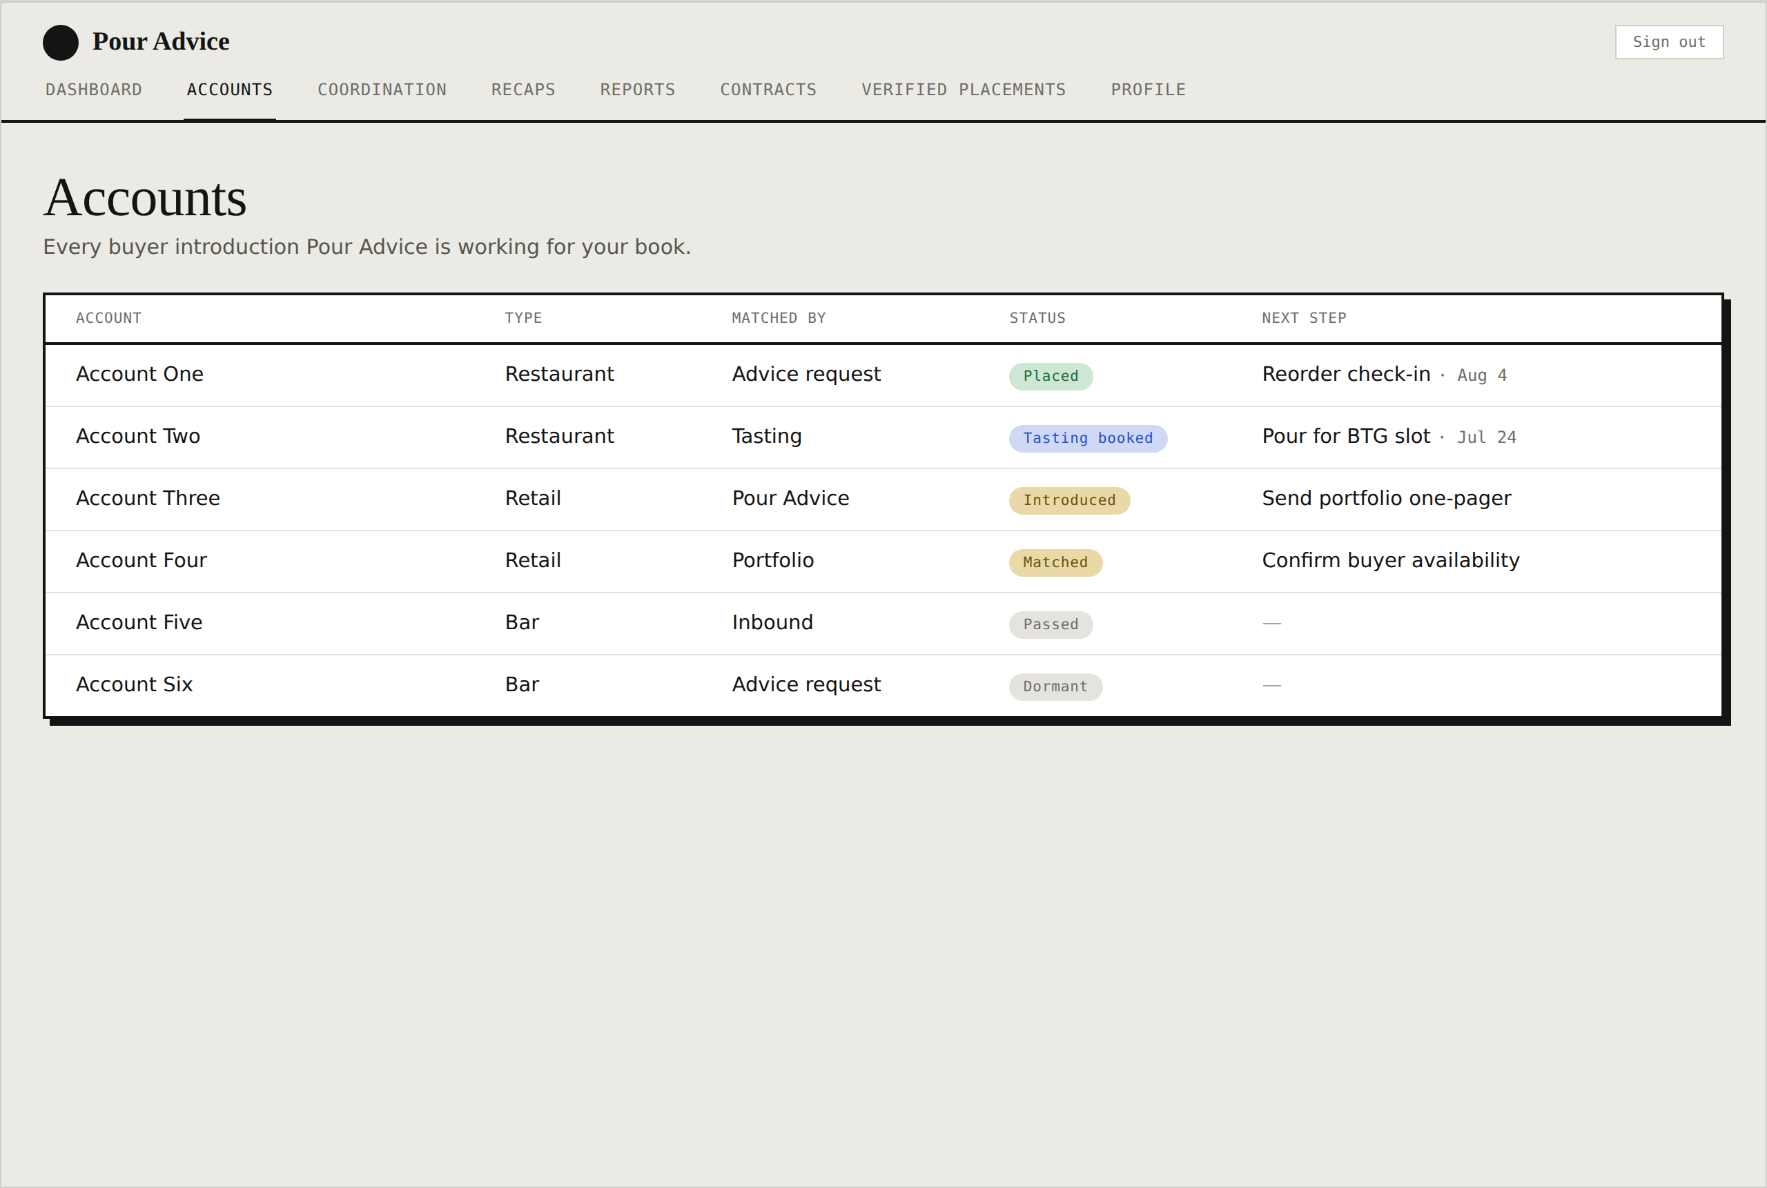Viewport: 1767px width, 1188px height.
Task: Click the Status column header
Action: coord(1037,318)
